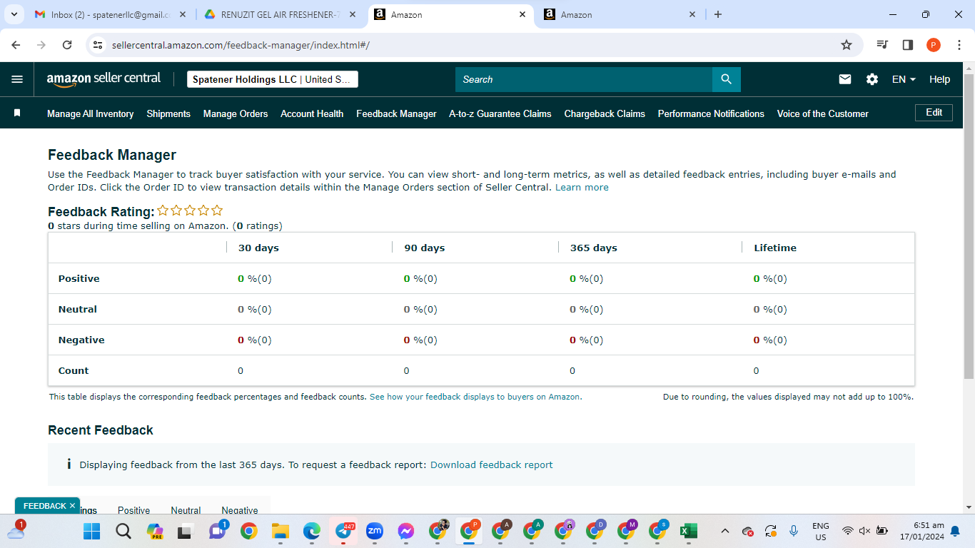This screenshot has height=548, width=975.
Task: Click the search magnifier button
Action: click(x=727, y=79)
